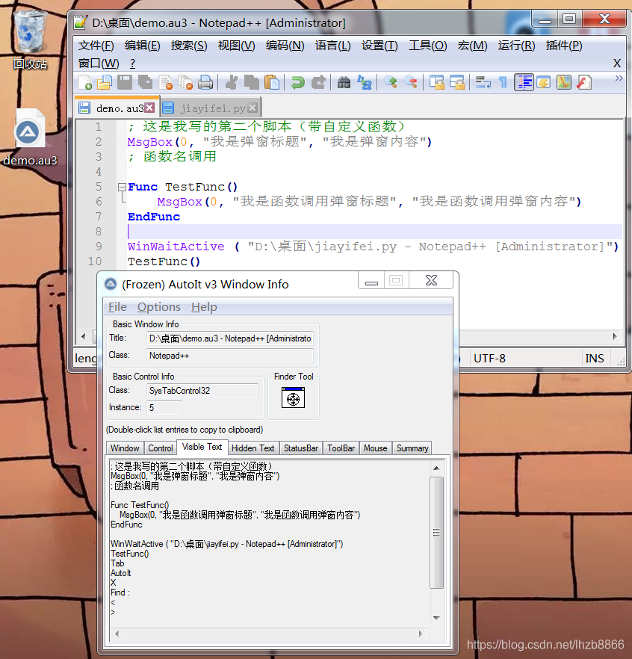Open Help menu in AutoIt Window Info
The width and height of the screenshot is (632, 659).
(204, 307)
